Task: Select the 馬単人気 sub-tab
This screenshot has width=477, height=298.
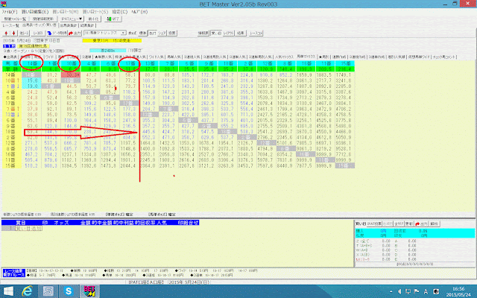Action: [174, 57]
